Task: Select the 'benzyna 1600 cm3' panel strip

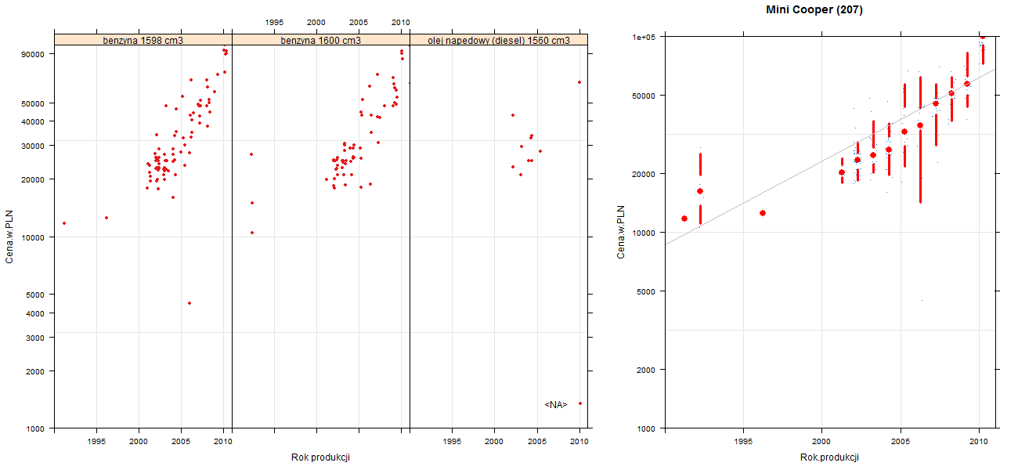Action: (x=321, y=40)
